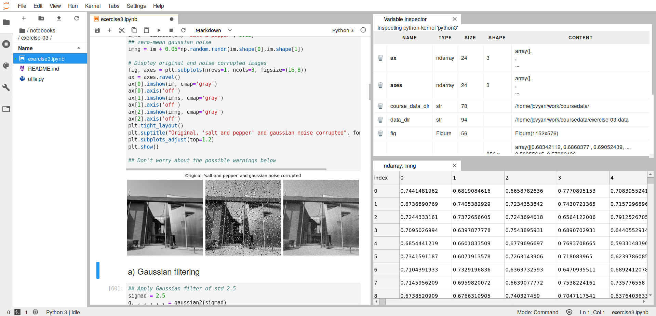
Task: Refresh the file list
Action: [x=77, y=18]
